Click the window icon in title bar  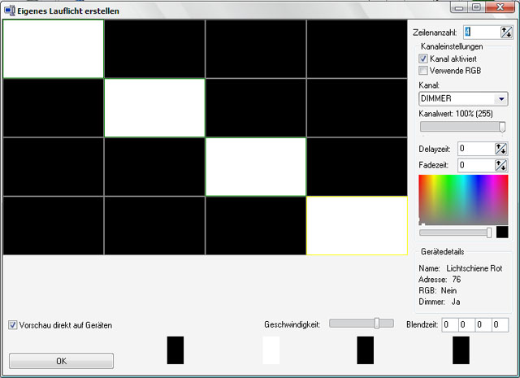pos(10,9)
